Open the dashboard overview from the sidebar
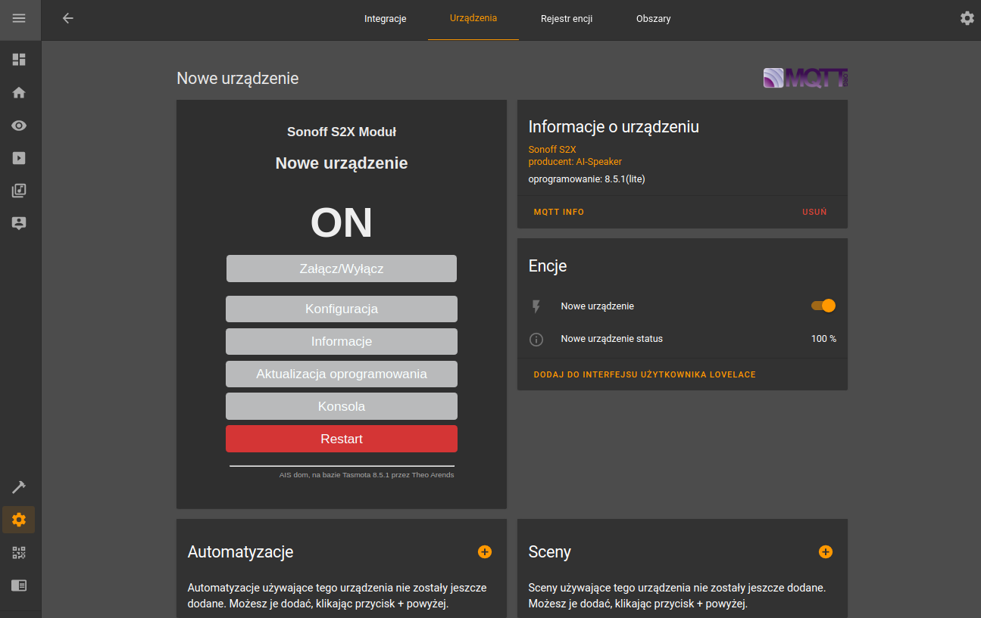The image size is (981, 618). 20,59
